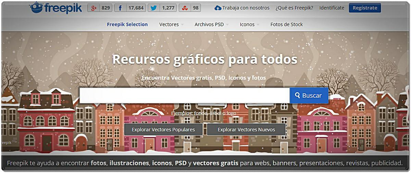Click the Twitter bird icon
The height and width of the screenshot is (173, 411).
(154, 8)
